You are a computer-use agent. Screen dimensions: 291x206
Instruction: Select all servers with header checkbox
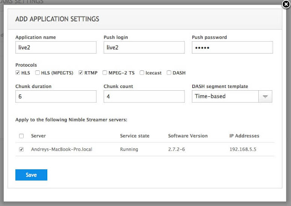point(21,136)
